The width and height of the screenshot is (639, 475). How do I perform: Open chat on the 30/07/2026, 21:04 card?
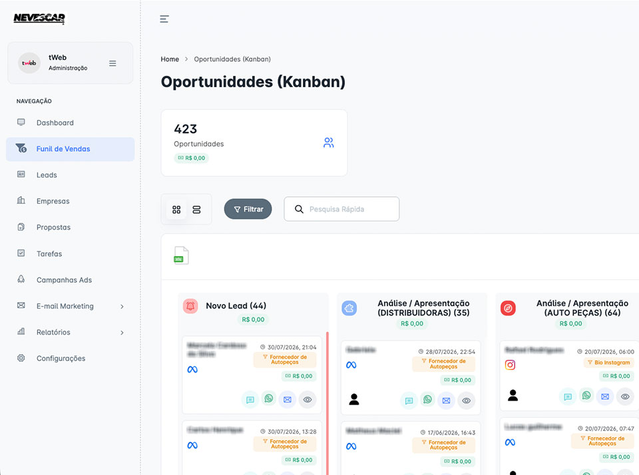(x=250, y=400)
